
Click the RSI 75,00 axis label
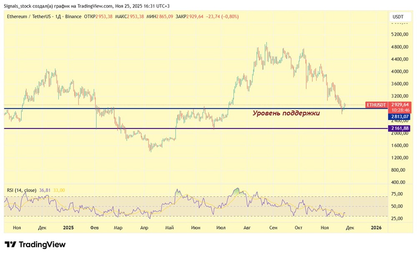pyautogui.click(x=397, y=194)
